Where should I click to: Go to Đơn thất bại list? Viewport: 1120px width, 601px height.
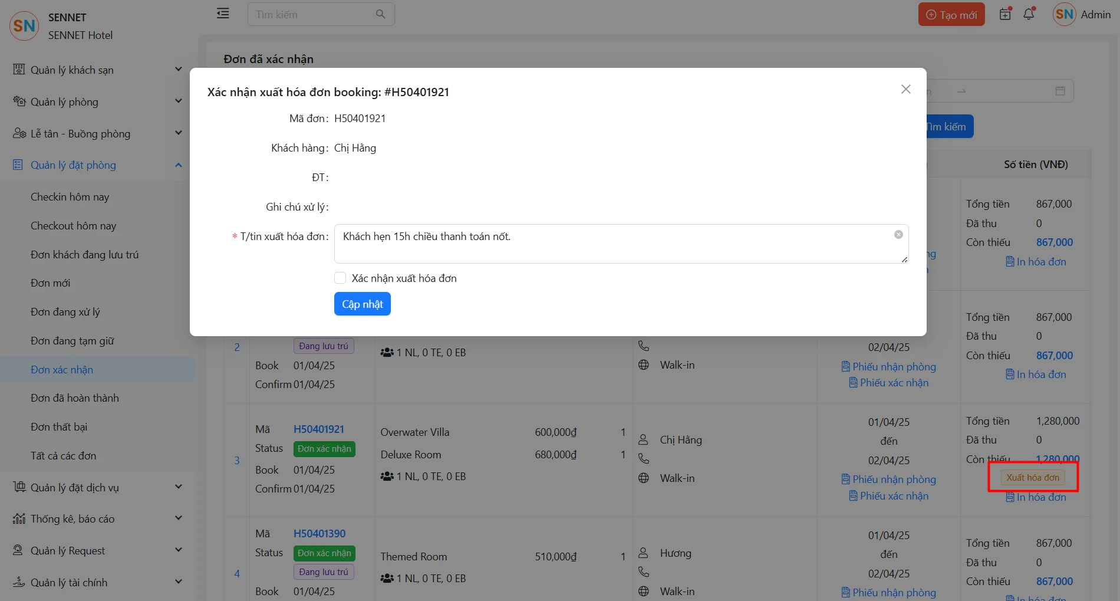click(x=59, y=427)
